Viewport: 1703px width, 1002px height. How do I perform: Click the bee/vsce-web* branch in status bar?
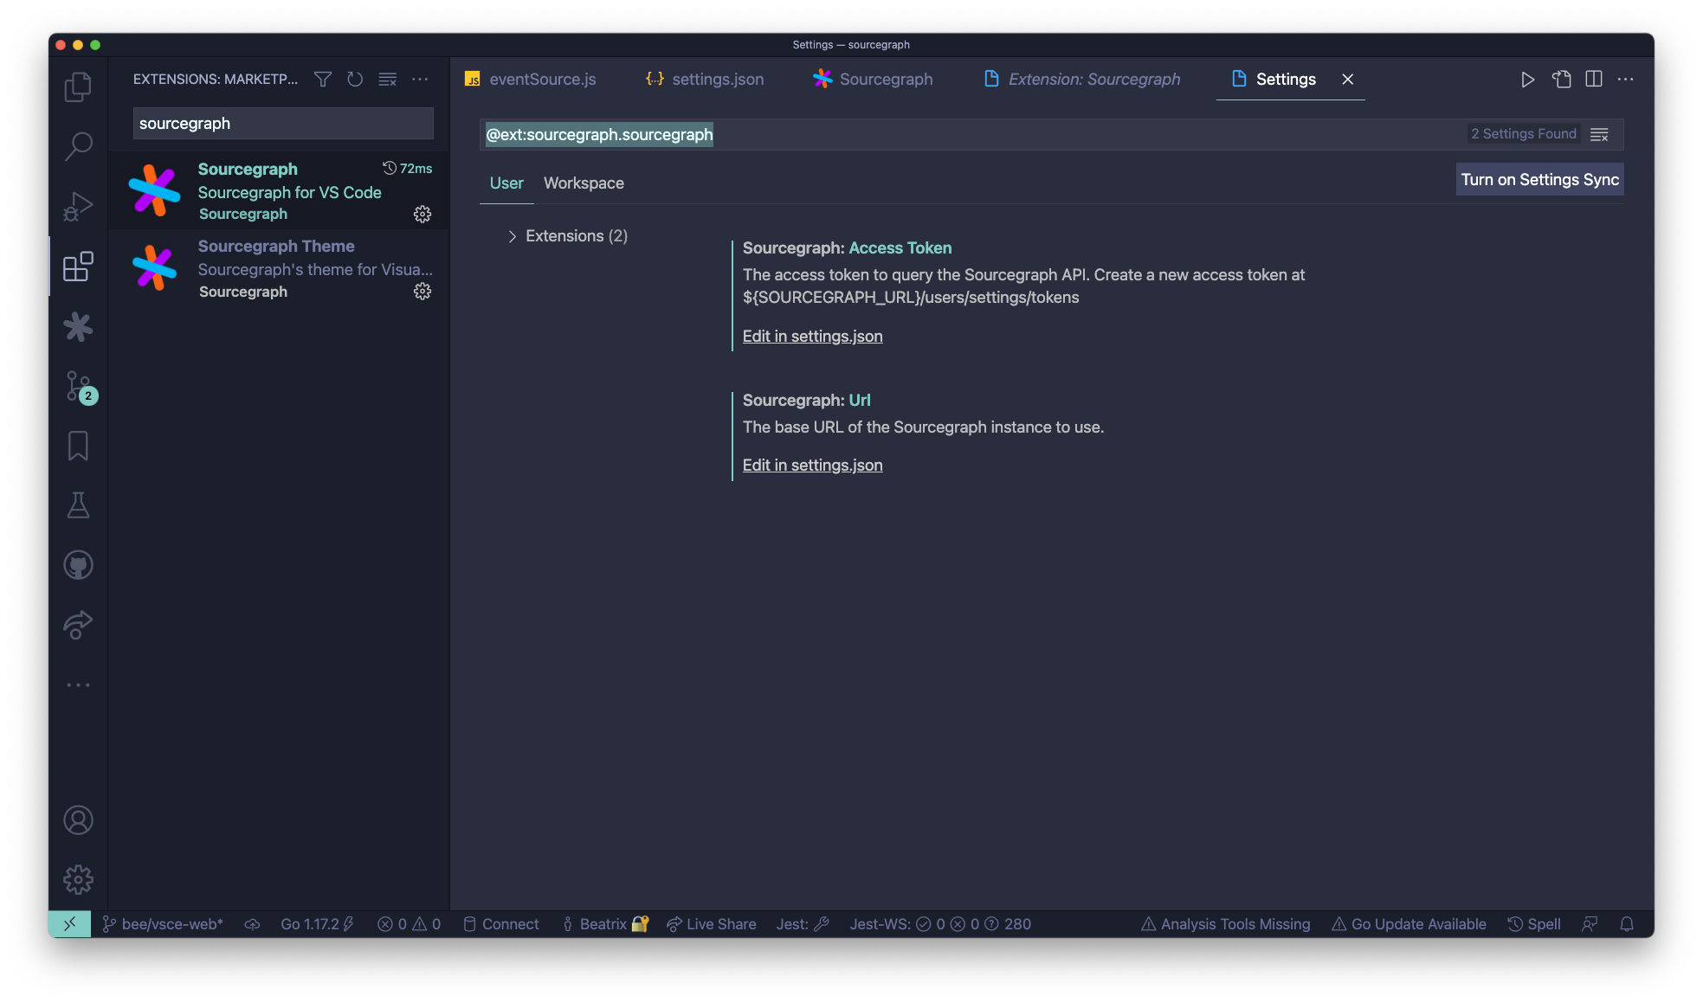pyautogui.click(x=163, y=924)
